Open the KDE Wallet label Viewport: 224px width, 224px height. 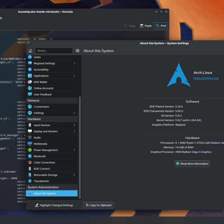tap(40, 82)
